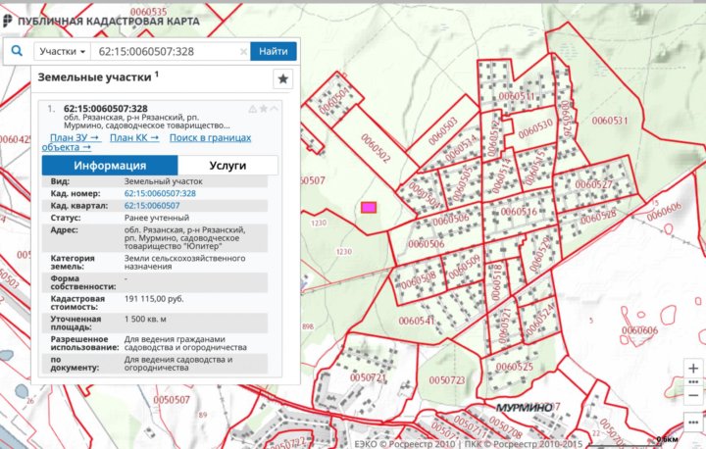706x449 pixels.
Task: Open cadastral quarter 62:15:0060507 link
Action: click(151, 206)
